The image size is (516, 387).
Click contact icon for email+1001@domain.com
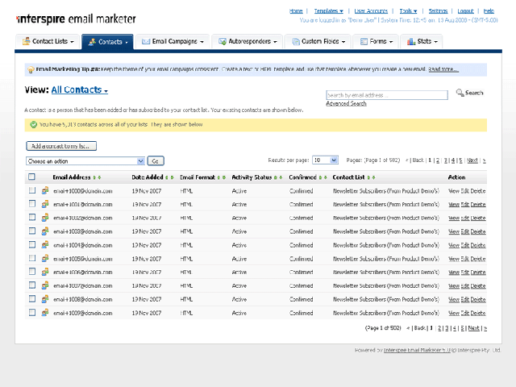45,204
